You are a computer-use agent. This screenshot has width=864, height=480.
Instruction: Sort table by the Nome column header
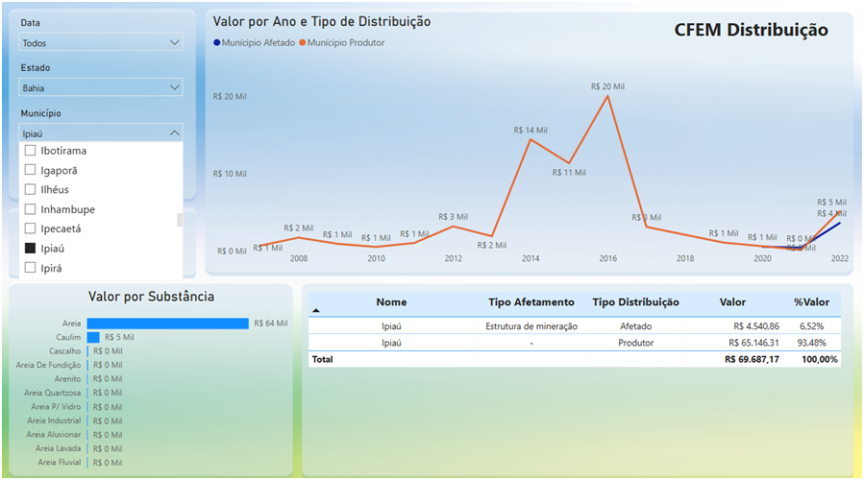(391, 302)
